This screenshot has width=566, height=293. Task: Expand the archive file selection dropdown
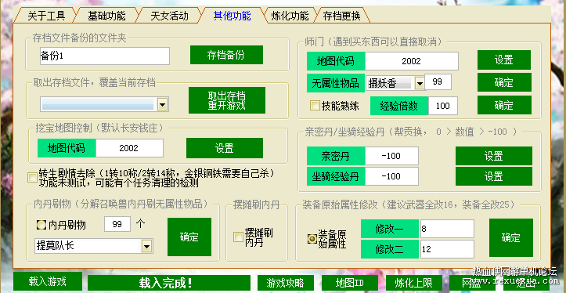pyautogui.click(x=162, y=105)
